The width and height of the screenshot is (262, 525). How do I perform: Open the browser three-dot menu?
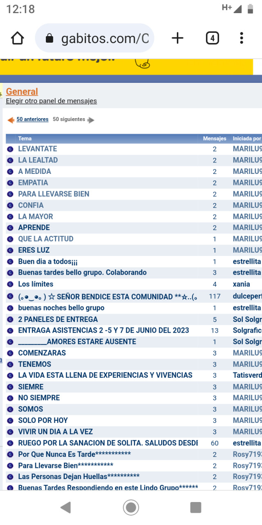pos(242,38)
